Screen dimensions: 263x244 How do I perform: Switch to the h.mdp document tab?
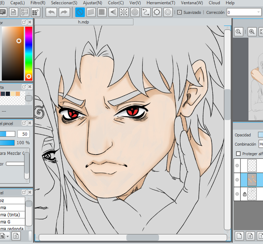[x=84, y=22]
